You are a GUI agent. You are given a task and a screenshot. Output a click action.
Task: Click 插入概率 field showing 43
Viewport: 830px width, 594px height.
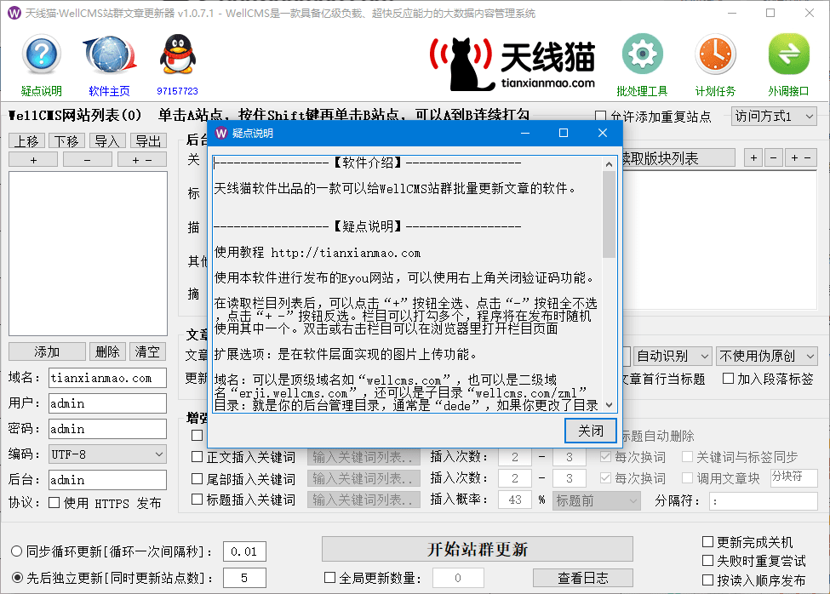click(x=515, y=500)
